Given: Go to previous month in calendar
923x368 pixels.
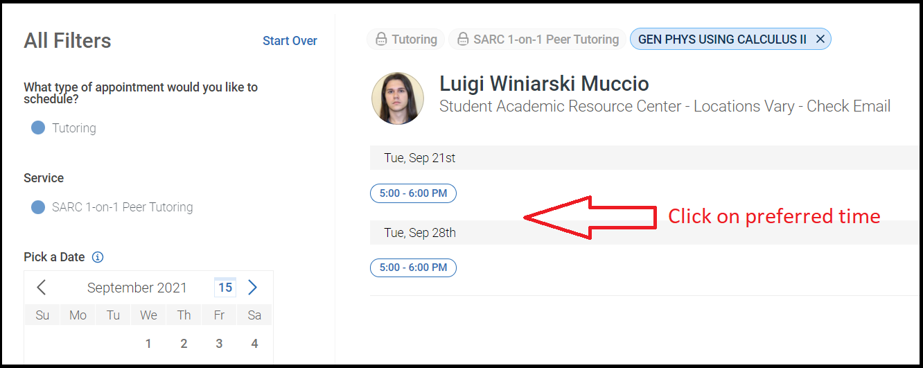Looking at the screenshot, I should point(42,287).
